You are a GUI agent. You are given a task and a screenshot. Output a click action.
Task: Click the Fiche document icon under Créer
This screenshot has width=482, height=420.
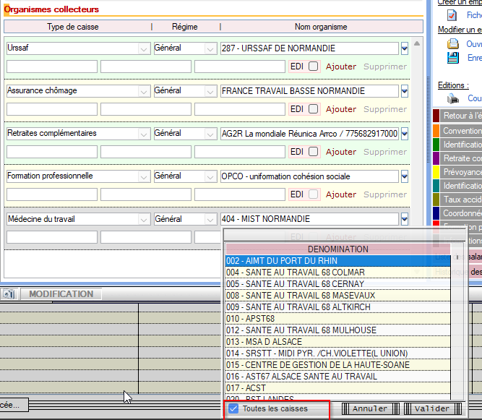(x=452, y=15)
